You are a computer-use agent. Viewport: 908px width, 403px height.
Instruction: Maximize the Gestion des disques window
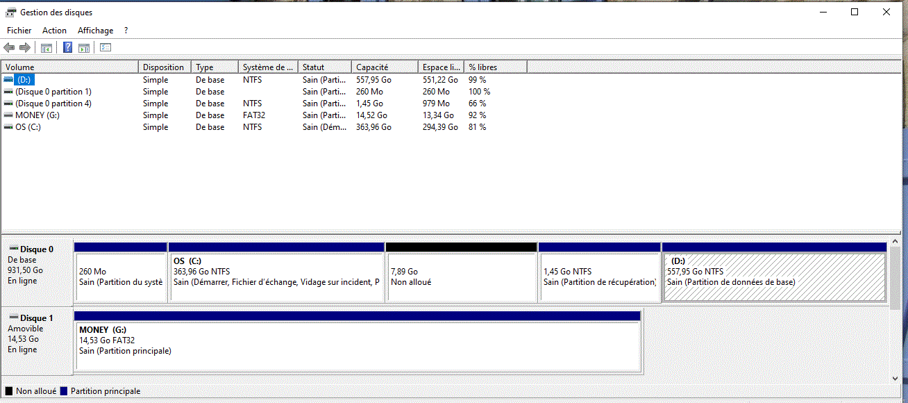pyautogui.click(x=855, y=12)
